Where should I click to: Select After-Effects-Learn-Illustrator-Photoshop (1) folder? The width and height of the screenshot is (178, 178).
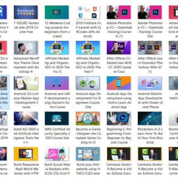tap(150, 48)
